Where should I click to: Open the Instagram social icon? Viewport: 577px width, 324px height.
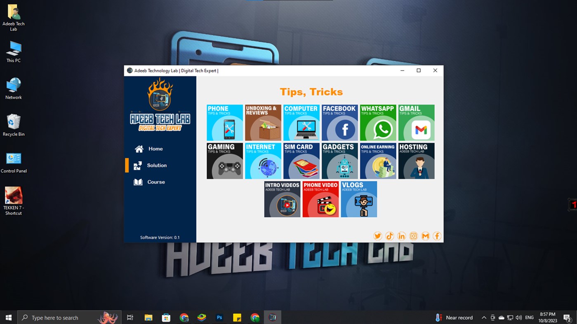point(413,235)
